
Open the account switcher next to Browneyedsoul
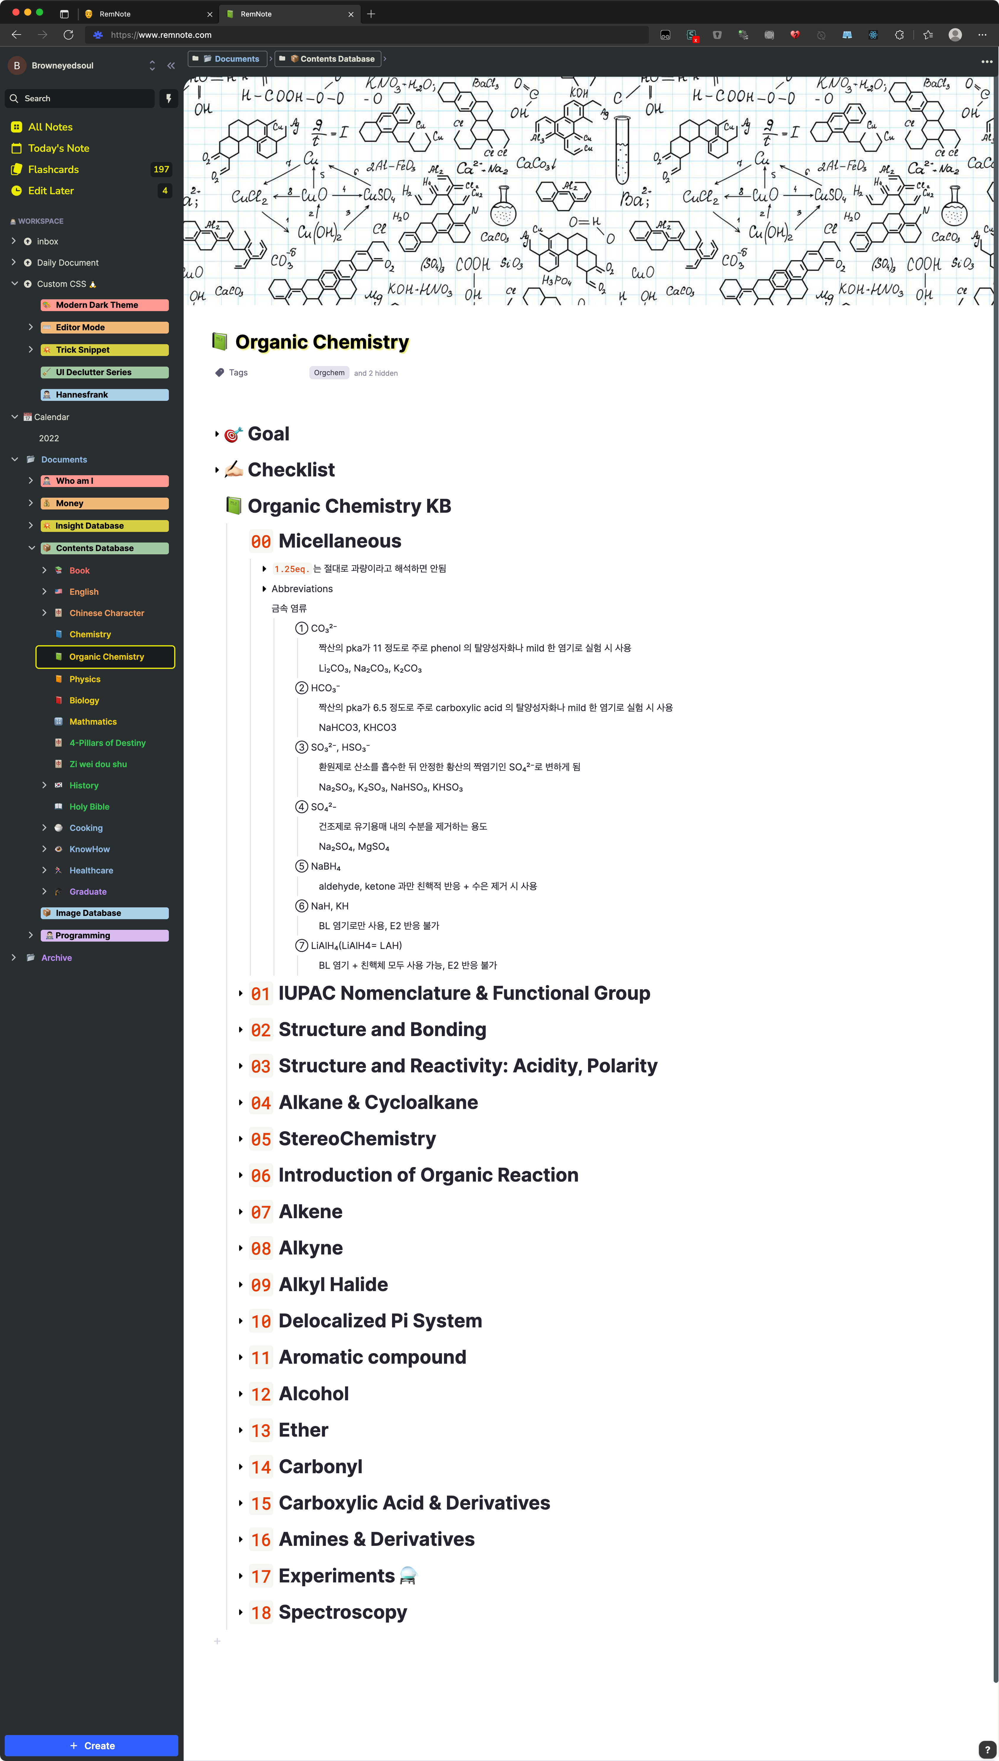(152, 66)
